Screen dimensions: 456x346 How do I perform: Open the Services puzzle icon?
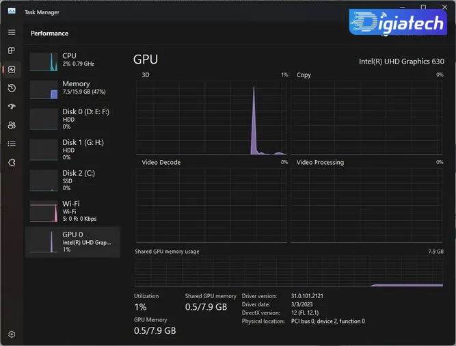click(12, 162)
